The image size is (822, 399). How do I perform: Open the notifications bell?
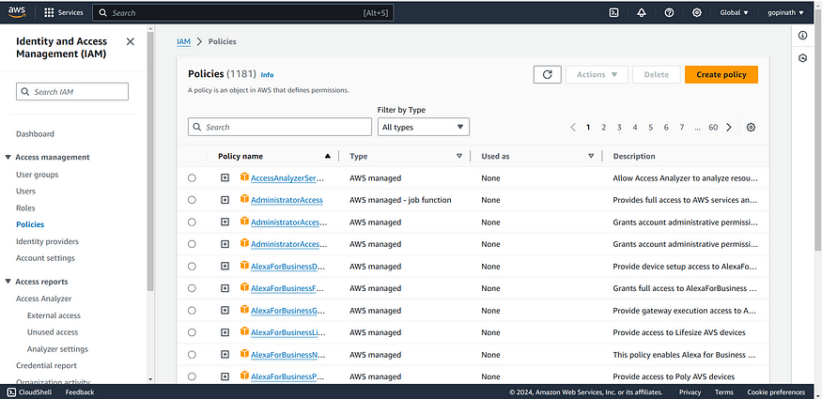click(642, 12)
